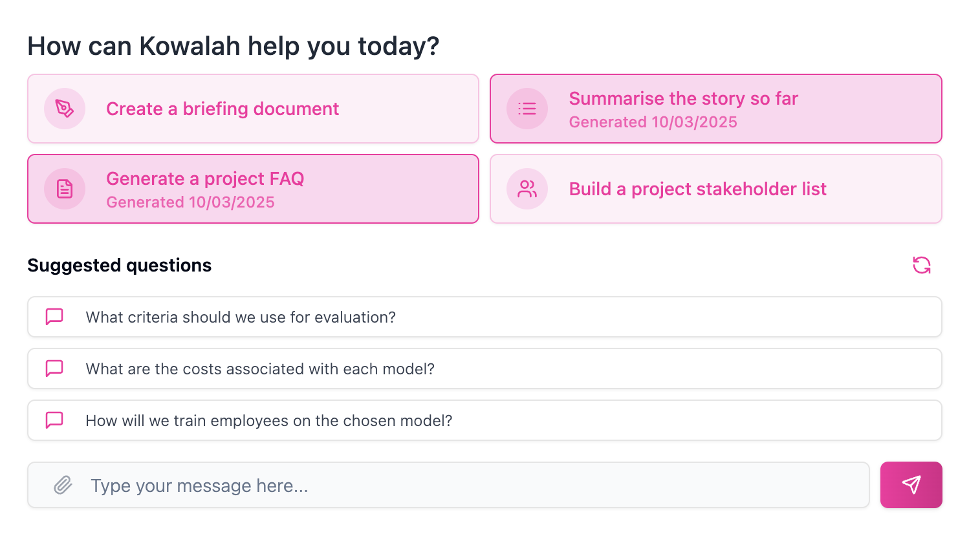Screen dimensions: 969x534
Task: Click the document icon on the FAQ card
Action: [x=65, y=189]
